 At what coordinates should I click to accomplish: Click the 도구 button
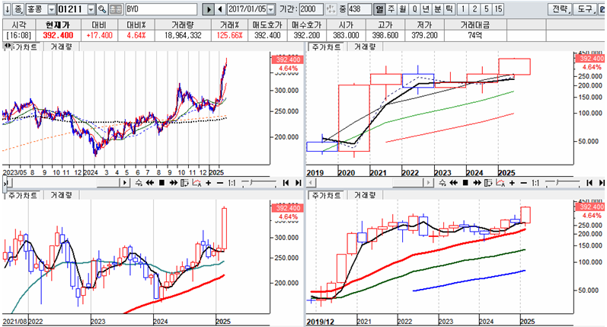click(586, 9)
